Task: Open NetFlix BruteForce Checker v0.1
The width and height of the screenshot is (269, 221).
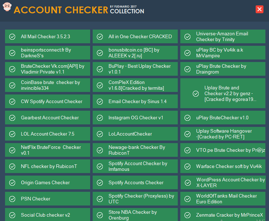Action: (48, 150)
